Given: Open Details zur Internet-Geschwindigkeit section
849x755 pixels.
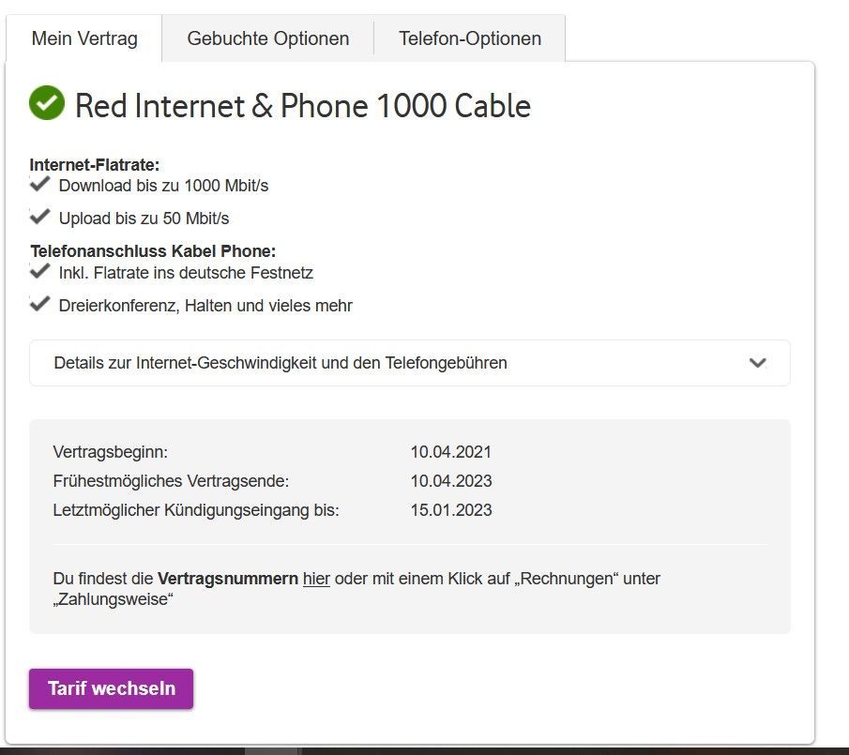Looking at the screenshot, I should [280, 363].
